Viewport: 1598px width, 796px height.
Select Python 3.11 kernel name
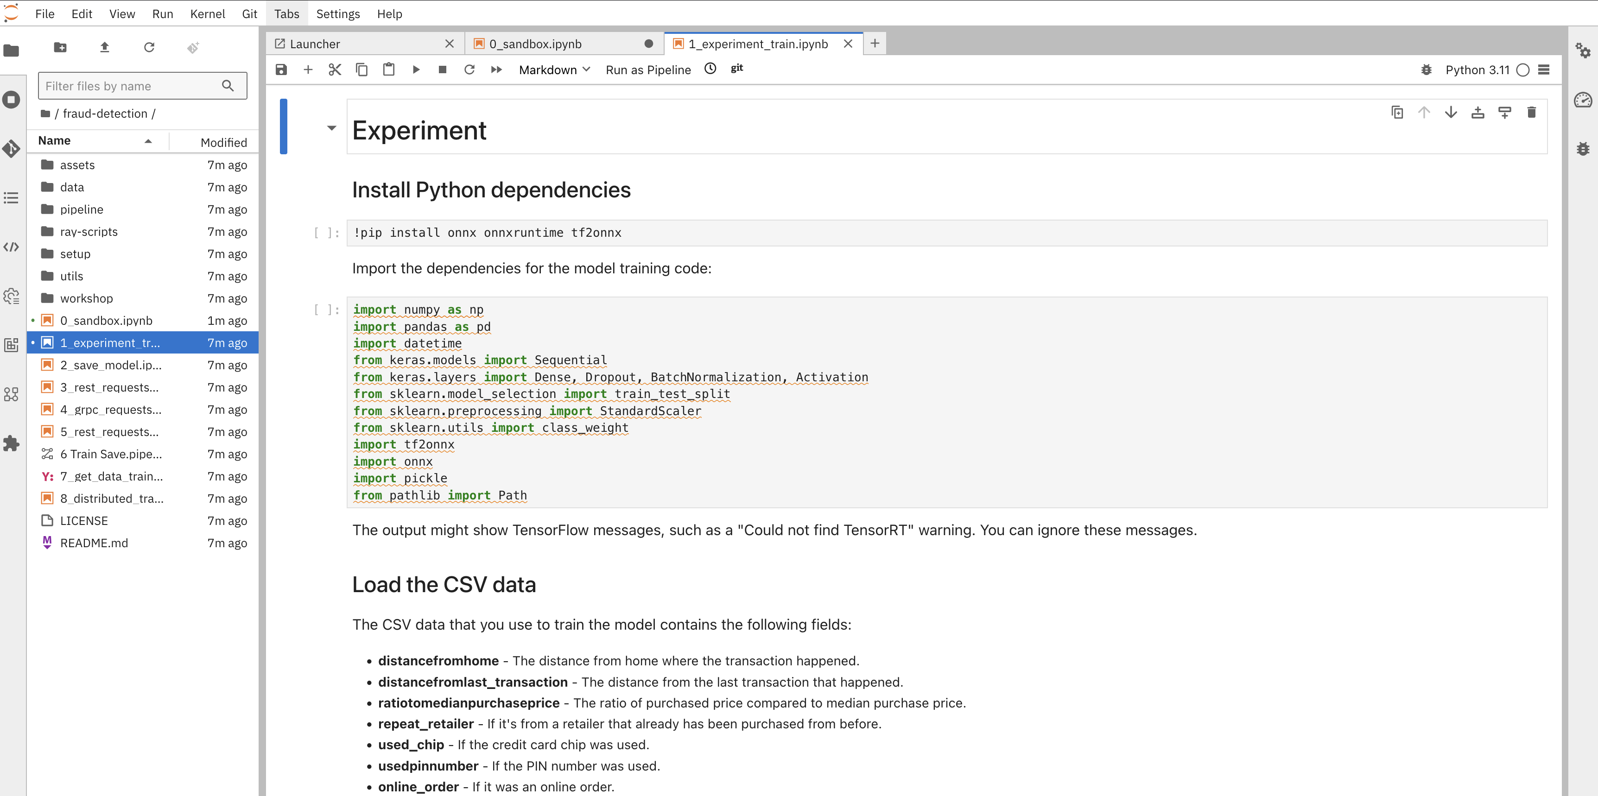(x=1477, y=70)
